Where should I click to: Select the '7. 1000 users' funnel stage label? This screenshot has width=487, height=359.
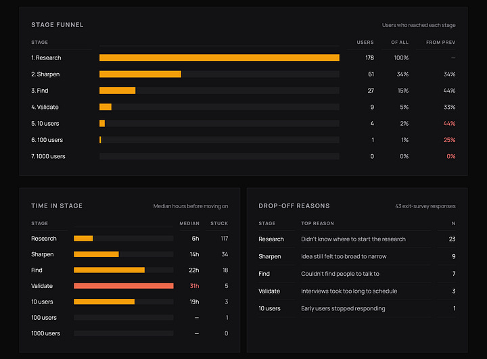click(48, 157)
